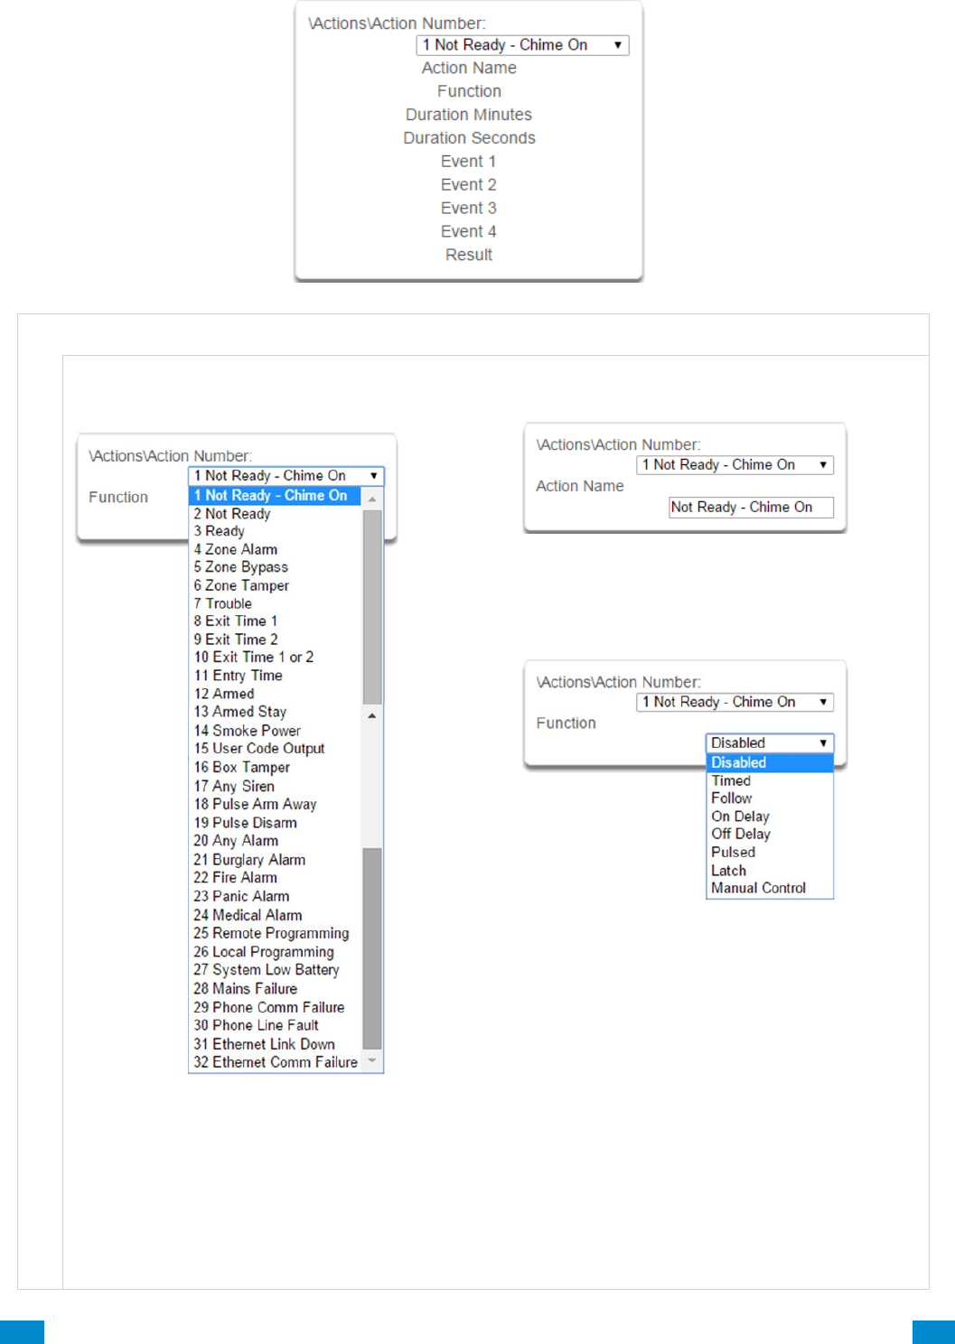Choose option 2 Not Ready
This screenshot has height=1344, width=955.
[275, 514]
